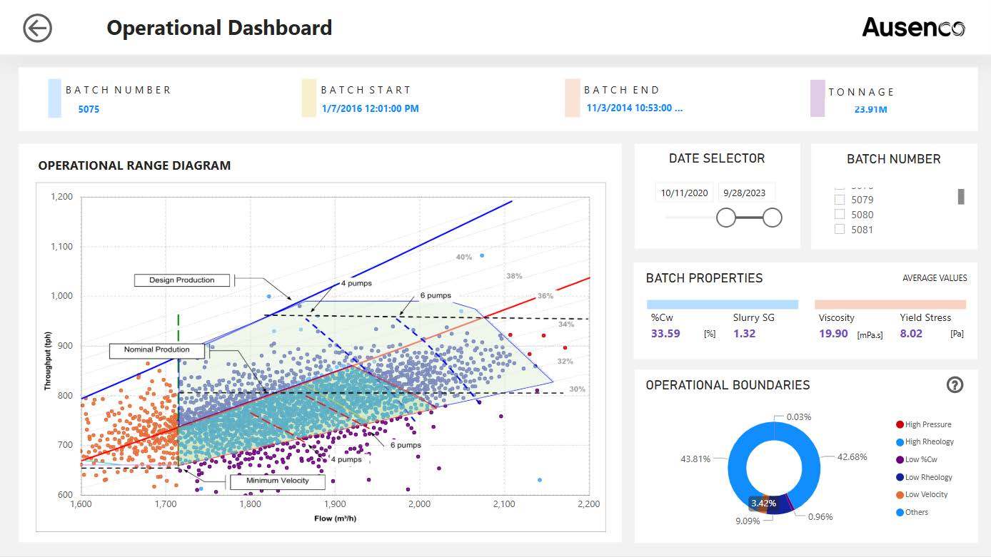Click the start date field 10/11/2020
This screenshot has width=991, height=557.
pyautogui.click(x=684, y=193)
